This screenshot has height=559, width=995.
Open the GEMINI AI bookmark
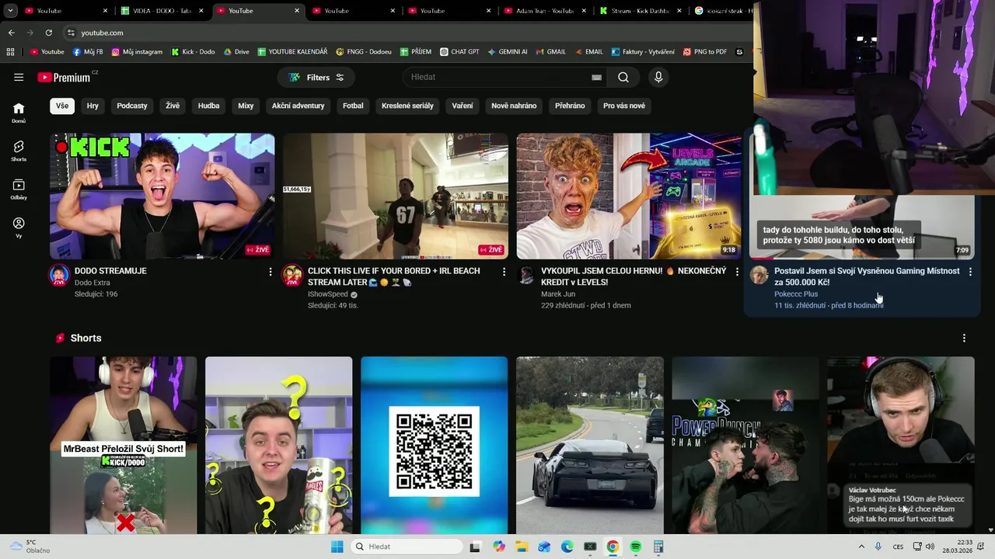508,52
